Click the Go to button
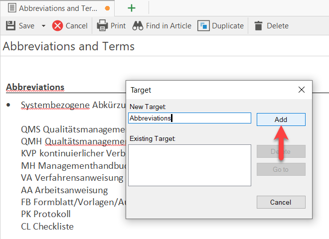Image resolution: width=329 pixels, height=239 pixels. tap(281, 169)
